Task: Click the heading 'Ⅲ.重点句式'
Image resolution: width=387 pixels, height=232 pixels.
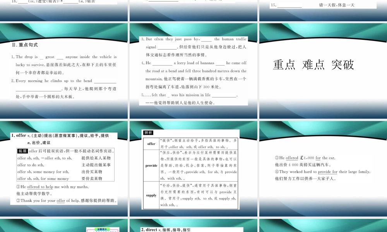Action: click(x=25, y=45)
